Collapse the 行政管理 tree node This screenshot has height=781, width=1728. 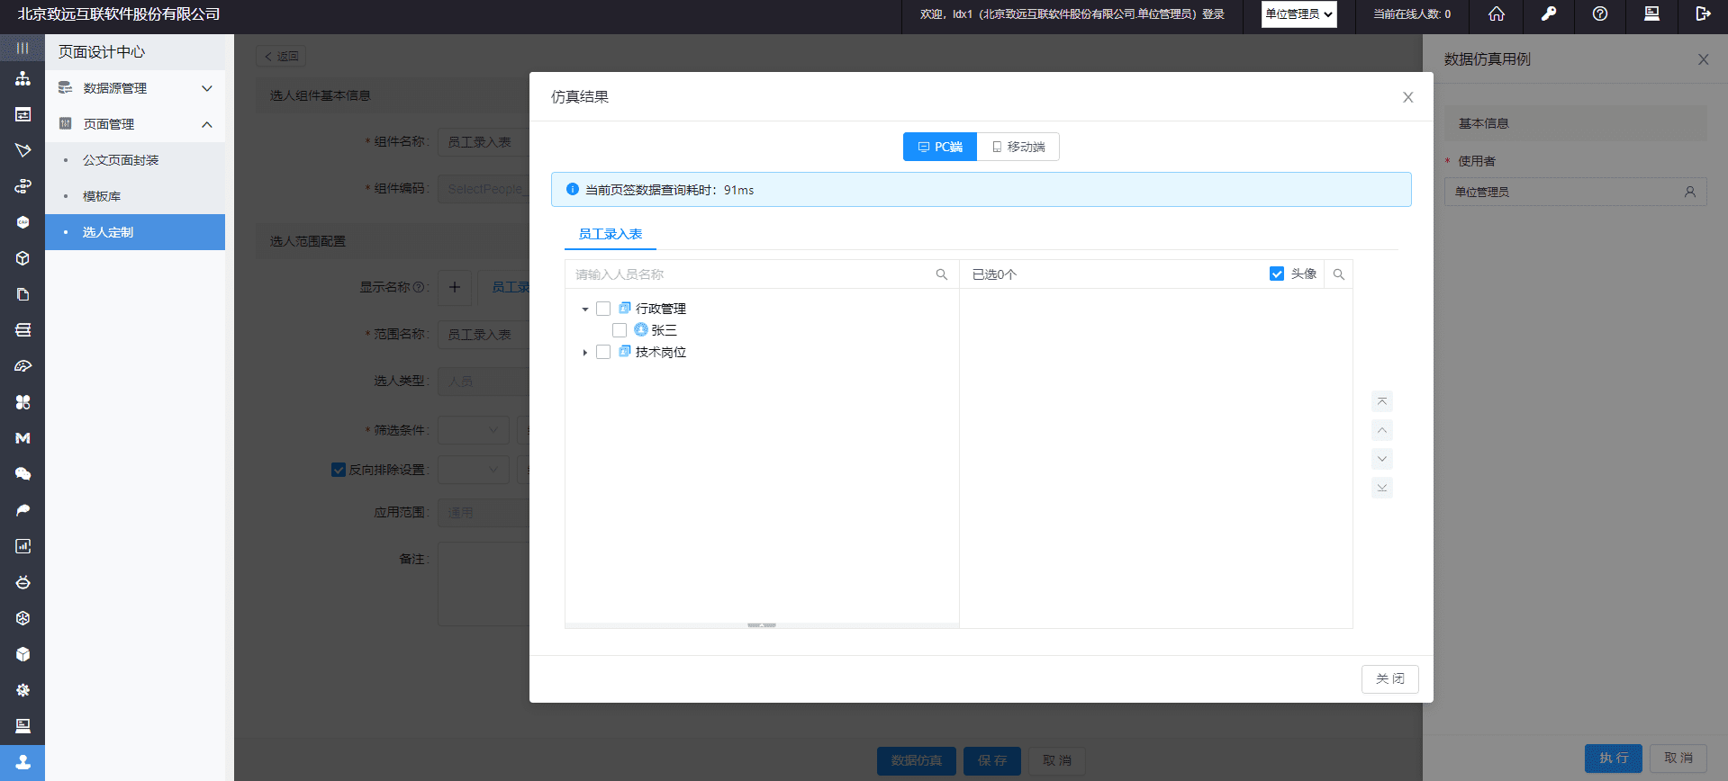pos(585,310)
